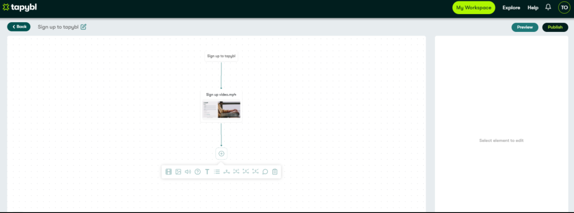Add a simple branch element icon

click(226, 172)
